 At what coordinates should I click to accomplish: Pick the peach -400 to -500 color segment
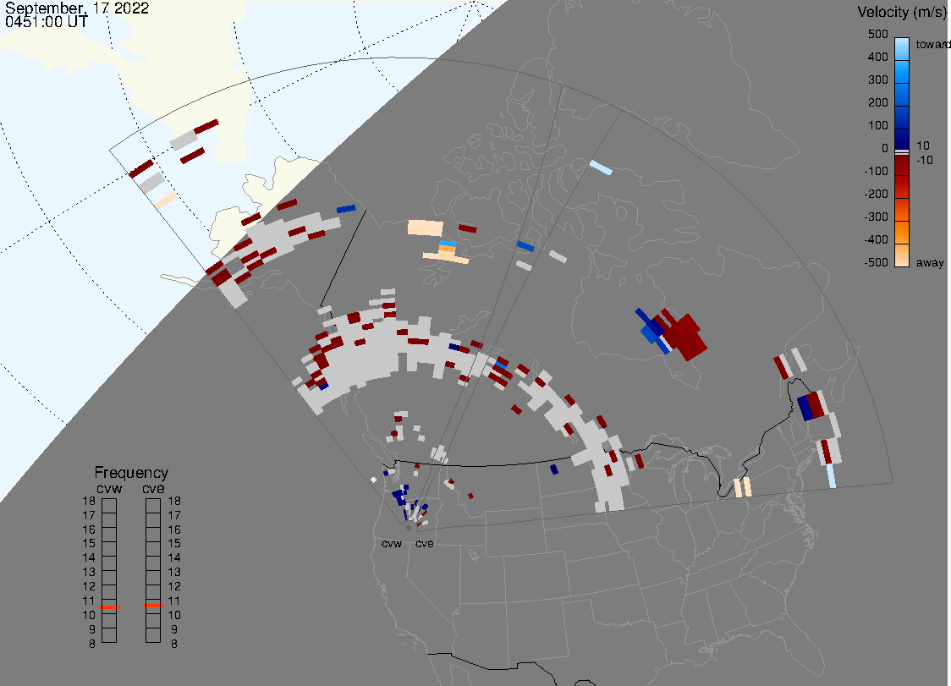pos(902,255)
